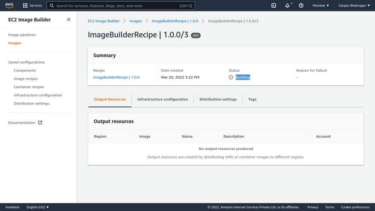This screenshot has height=211, width=375.
Task: Click the Account column header
Action: tap(323, 136)
